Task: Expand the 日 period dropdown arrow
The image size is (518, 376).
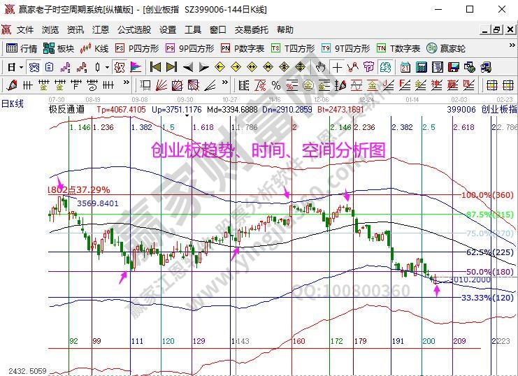Action: coord(21,67)
